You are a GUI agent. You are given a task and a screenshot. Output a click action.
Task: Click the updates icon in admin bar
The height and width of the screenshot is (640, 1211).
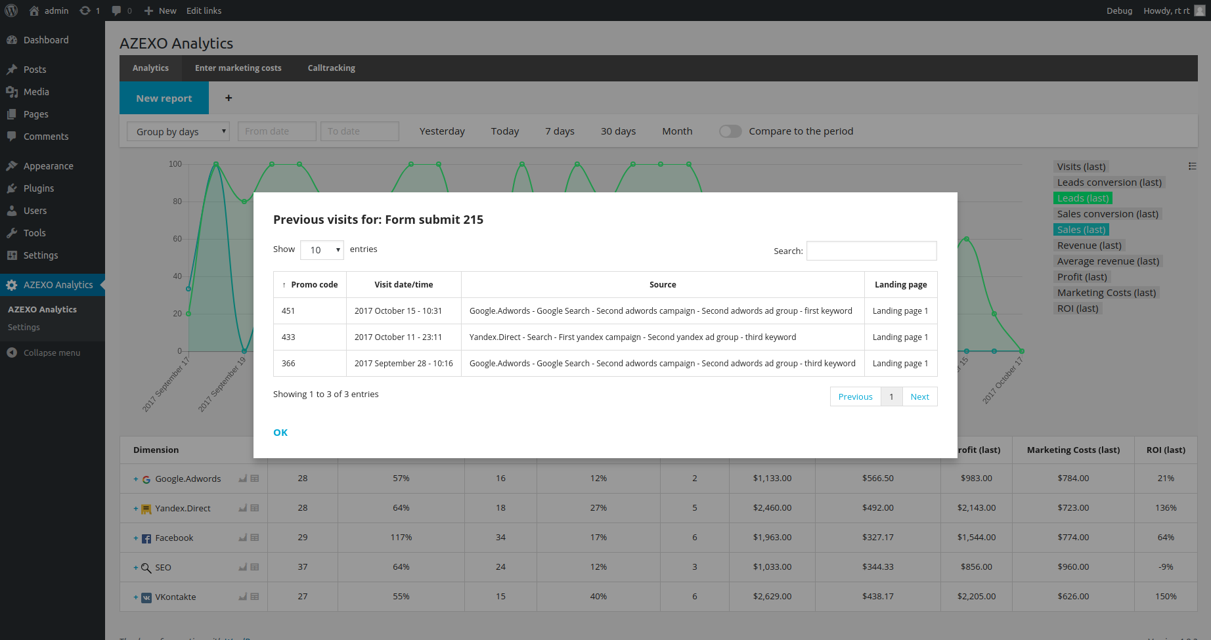(x=85, y=11)
